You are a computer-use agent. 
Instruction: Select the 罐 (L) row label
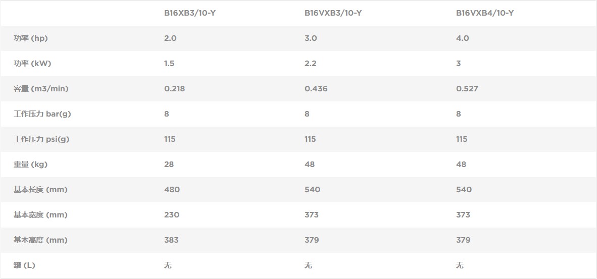tap(24, 265)
